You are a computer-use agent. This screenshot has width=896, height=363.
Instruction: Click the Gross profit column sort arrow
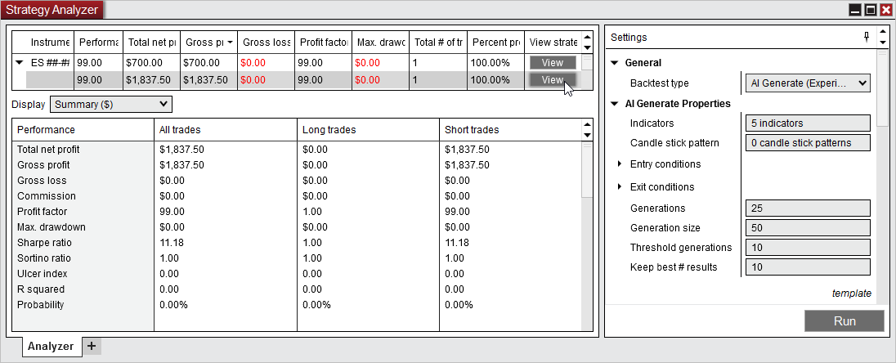pyautogui.click(x=231, y=42)
